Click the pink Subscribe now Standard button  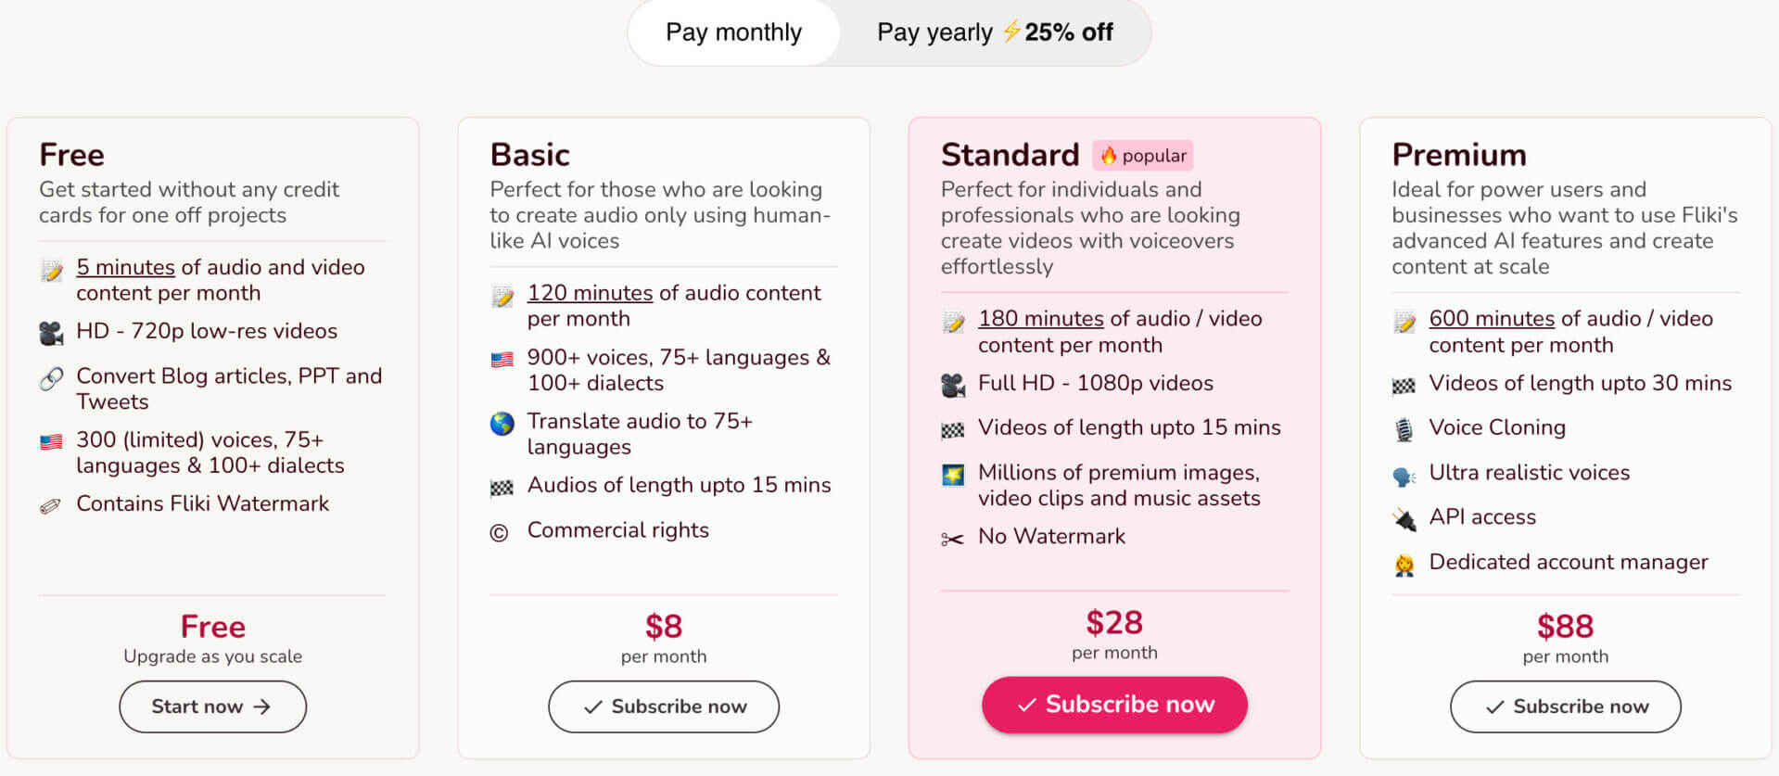(1114, 705)
